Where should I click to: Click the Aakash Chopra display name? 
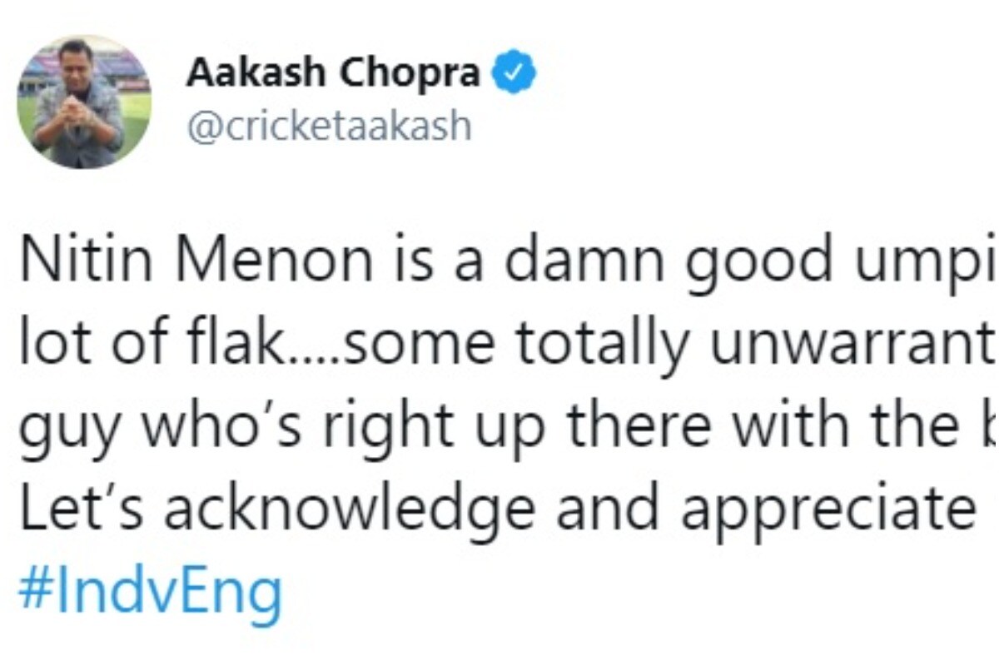click(x=334, y=75)
